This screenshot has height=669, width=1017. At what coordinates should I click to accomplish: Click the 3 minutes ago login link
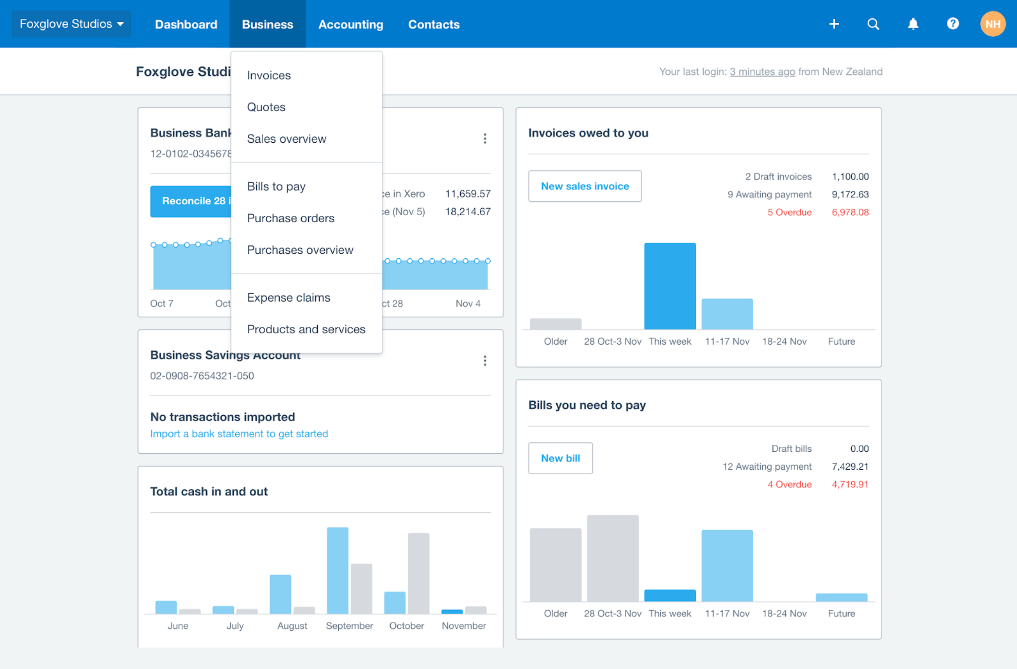[x=762, y=71]
